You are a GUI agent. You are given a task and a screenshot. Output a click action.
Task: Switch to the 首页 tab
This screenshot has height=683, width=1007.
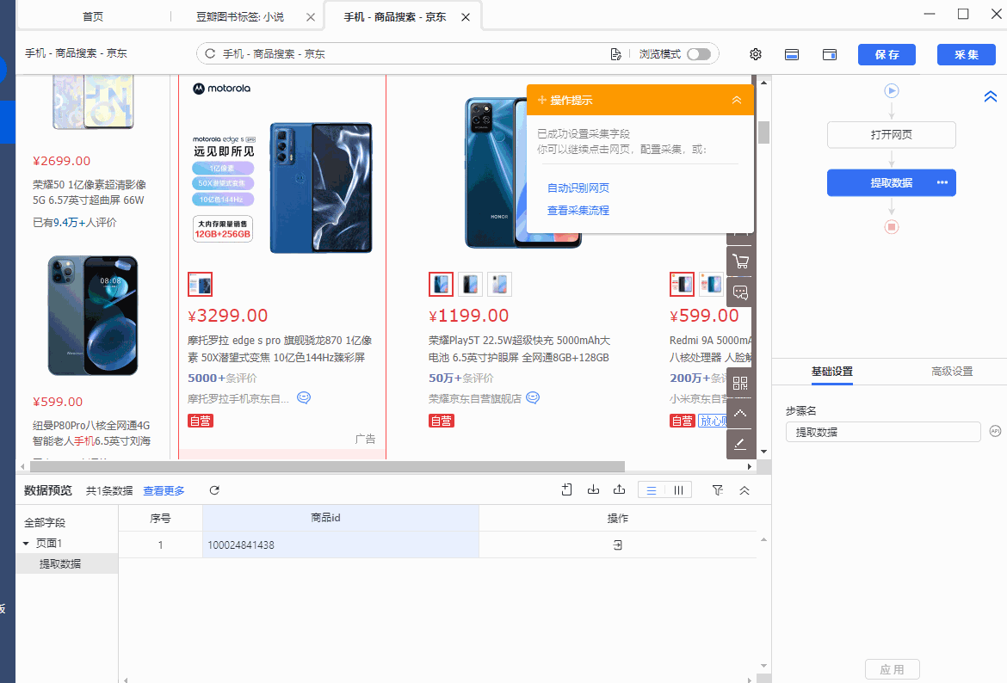point(93,16)
